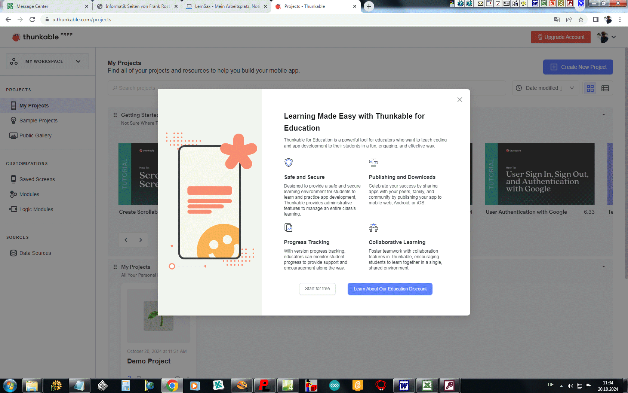The height and width of the screenshot is (393, 628).
Task: Open File Explorer from taskbar
Action: pos(32,386)
